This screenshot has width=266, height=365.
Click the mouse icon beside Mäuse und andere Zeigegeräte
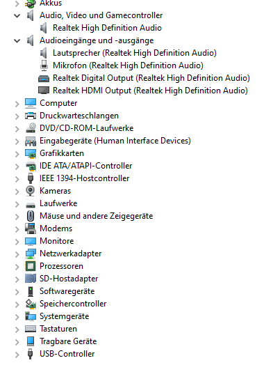pyautogui.click(x=31, y=216)
